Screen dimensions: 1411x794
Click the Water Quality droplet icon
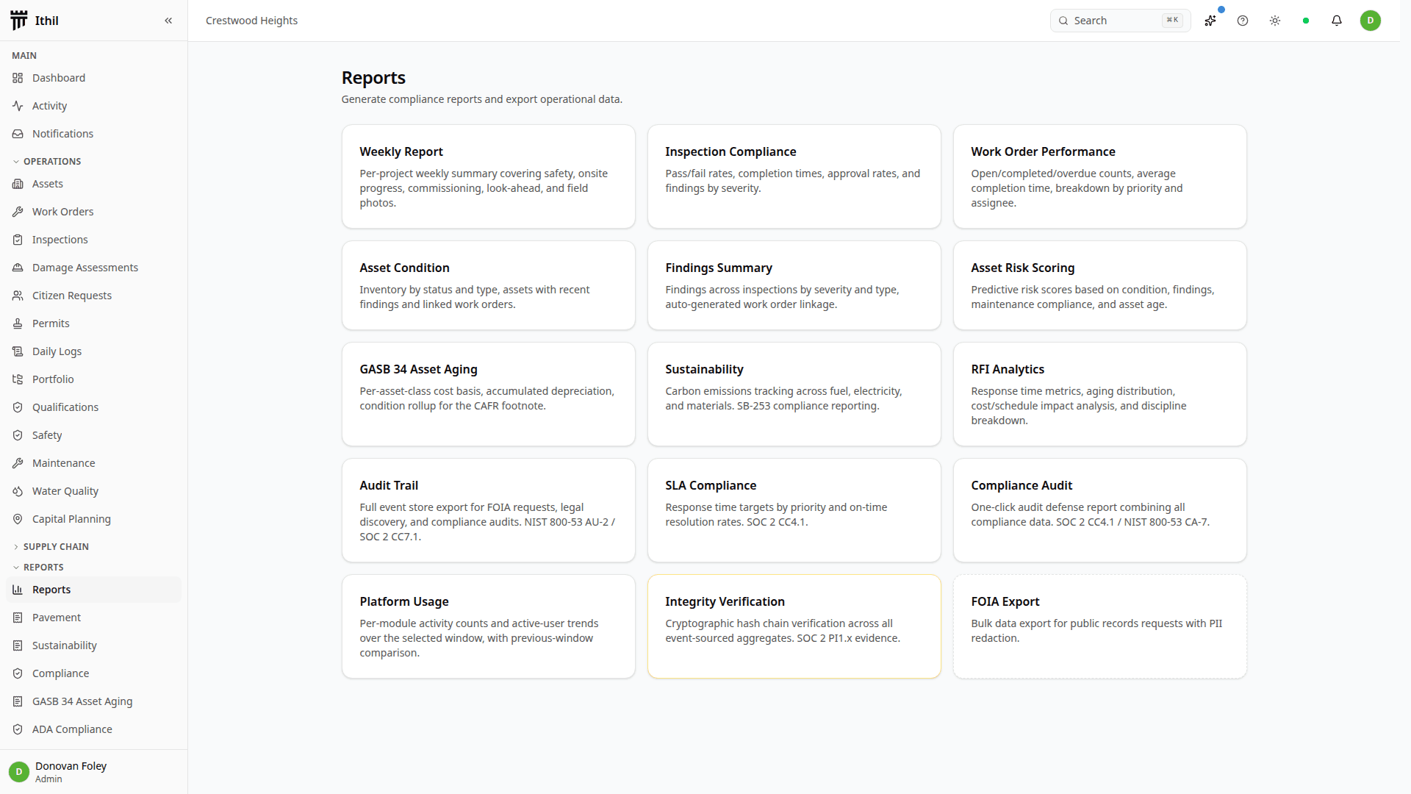(18, 491)
